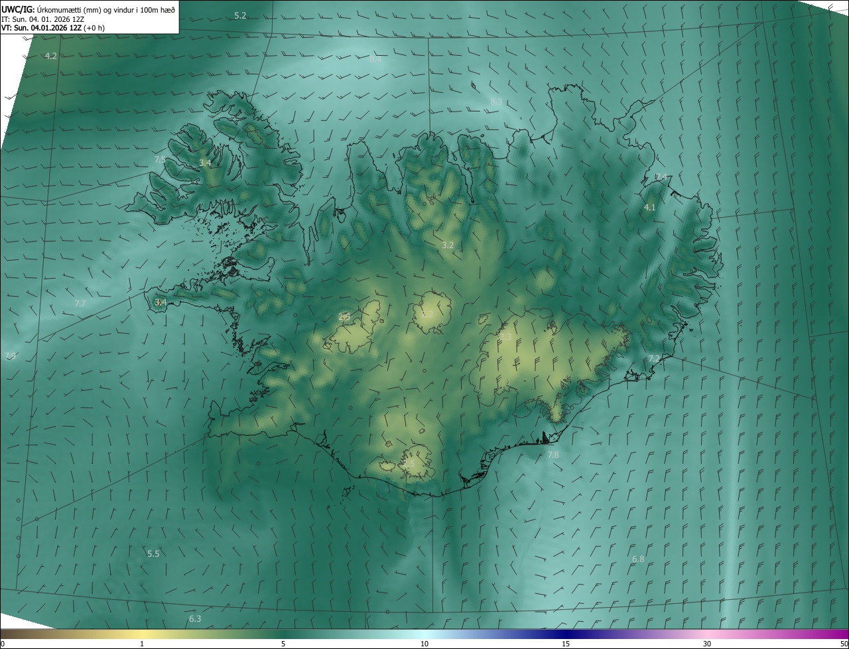Screen dimensions: 849x649
Task: Click the 6.8 value label on the map
Action: (x=638, y=559)
